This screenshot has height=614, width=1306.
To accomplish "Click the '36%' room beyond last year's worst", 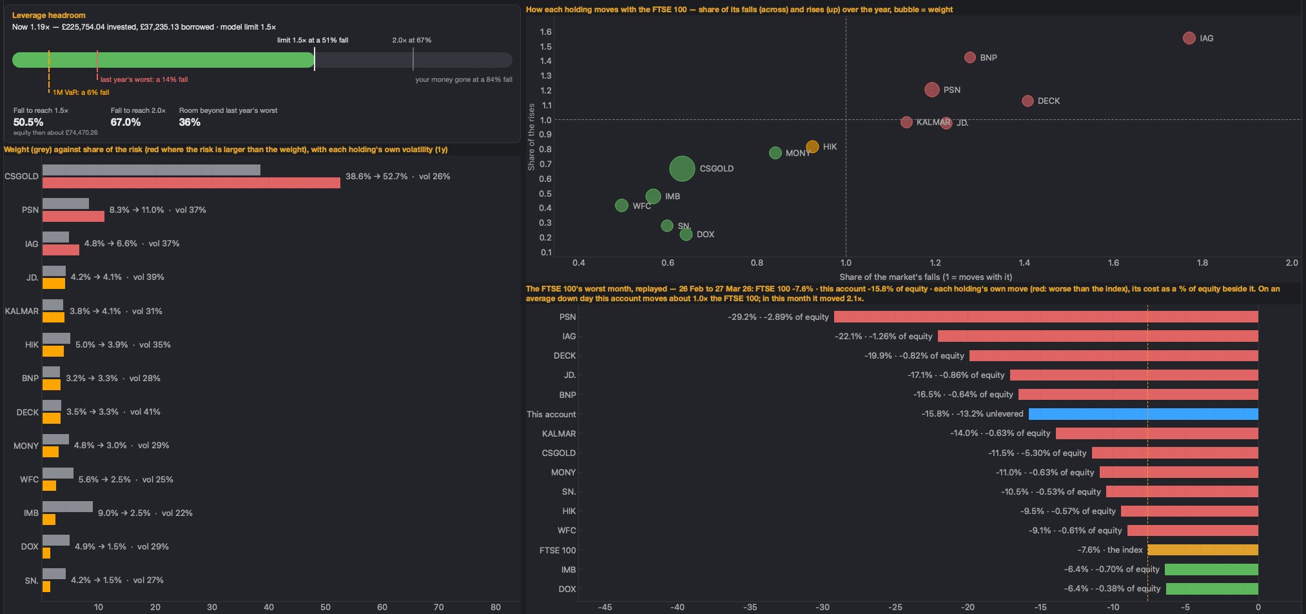I will click(190, 122).
